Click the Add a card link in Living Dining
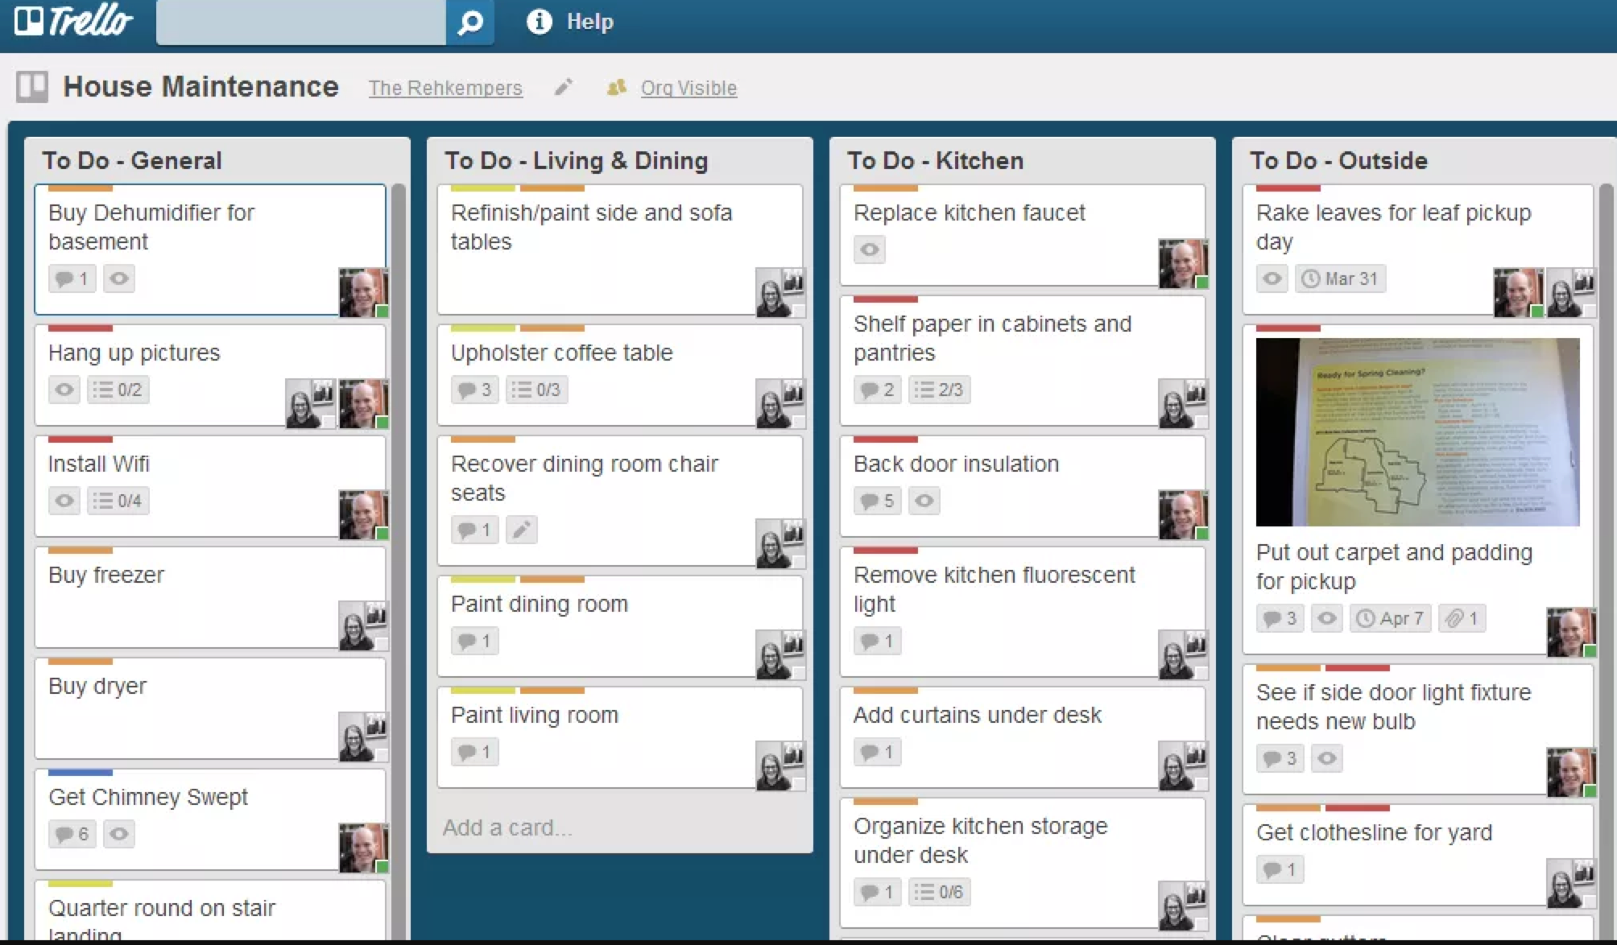Image resolution: width=1617 pixels, height=945 pixels. pyautogui.click(x=507, y=826)
